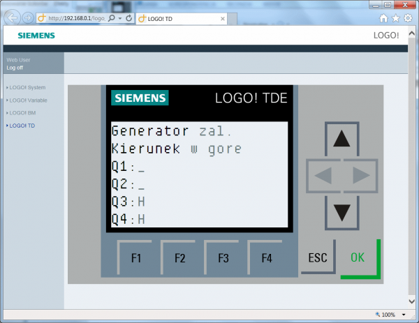Open LOGO! Variable menu item
This screenshot has width=419, height=323.
tap(28, 100)
